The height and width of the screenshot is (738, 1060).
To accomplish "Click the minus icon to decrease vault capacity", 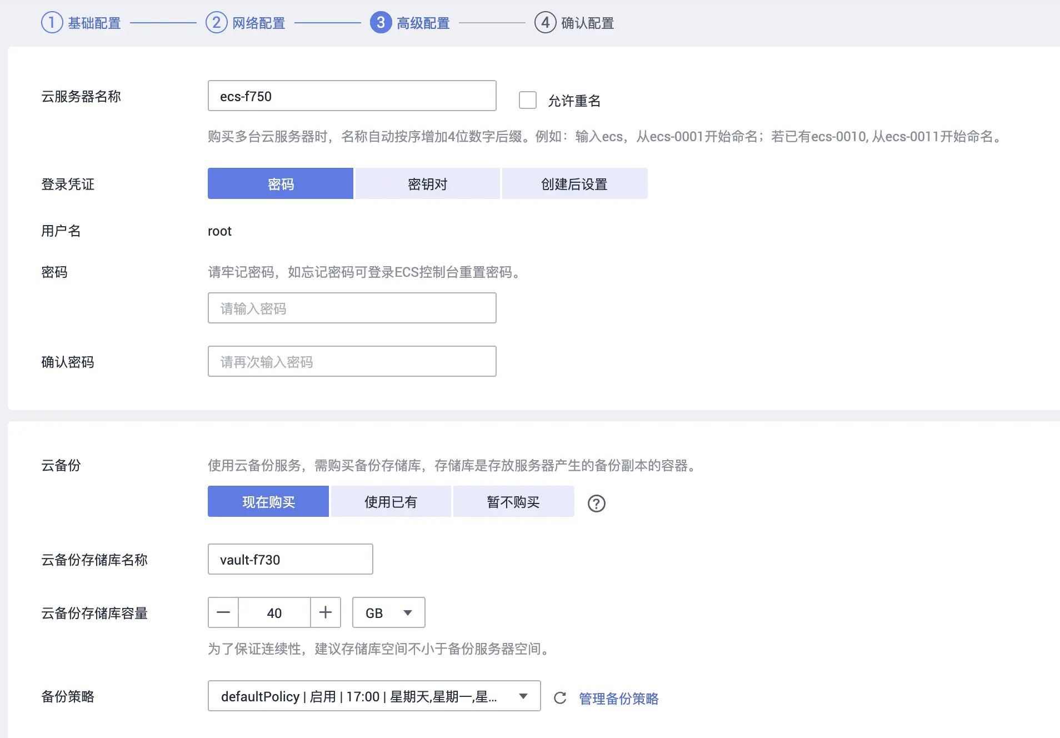I will (223, 612).
